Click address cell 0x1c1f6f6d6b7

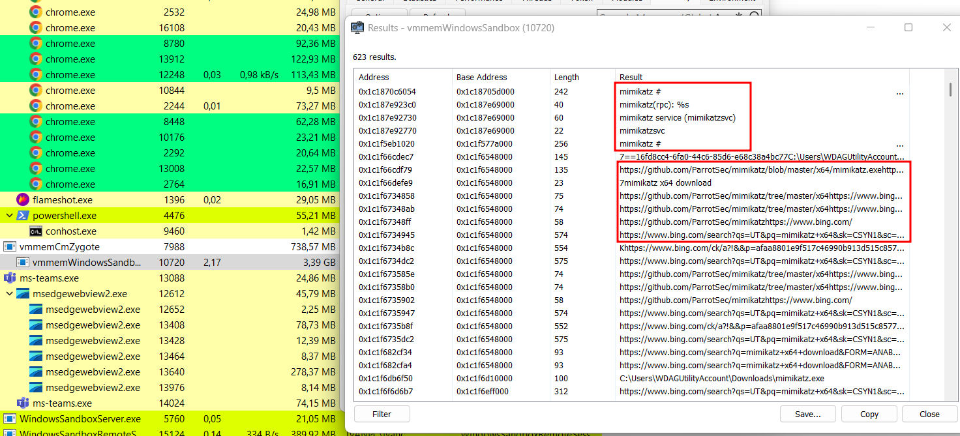coord(385,391)
